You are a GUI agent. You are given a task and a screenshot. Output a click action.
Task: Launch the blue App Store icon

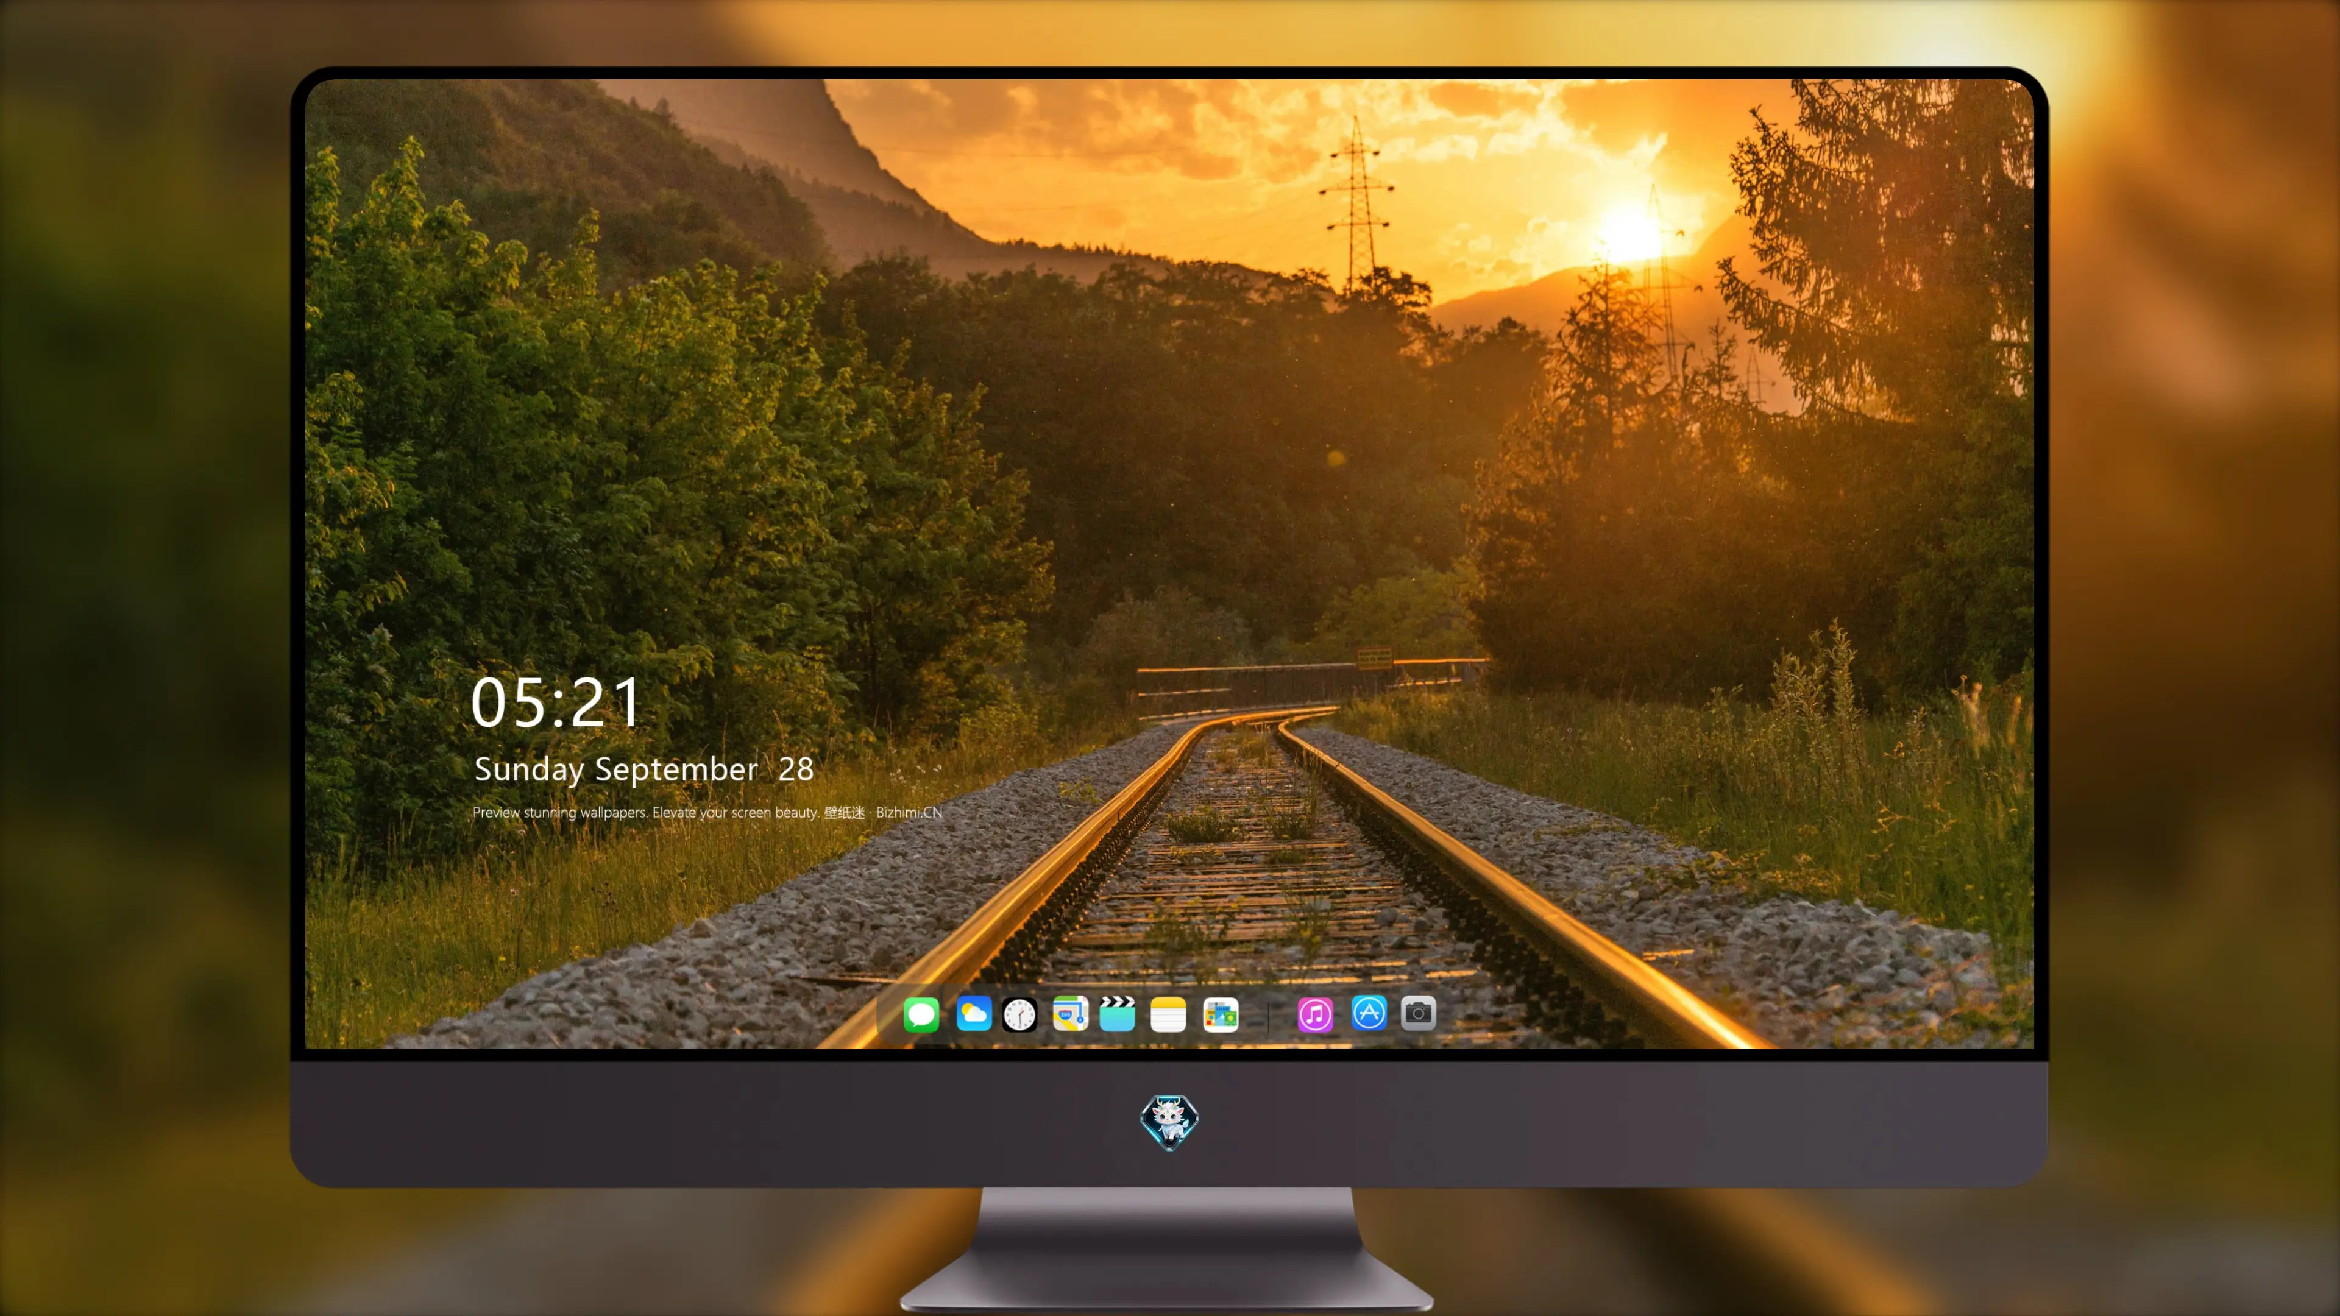click(1369, 1013)
